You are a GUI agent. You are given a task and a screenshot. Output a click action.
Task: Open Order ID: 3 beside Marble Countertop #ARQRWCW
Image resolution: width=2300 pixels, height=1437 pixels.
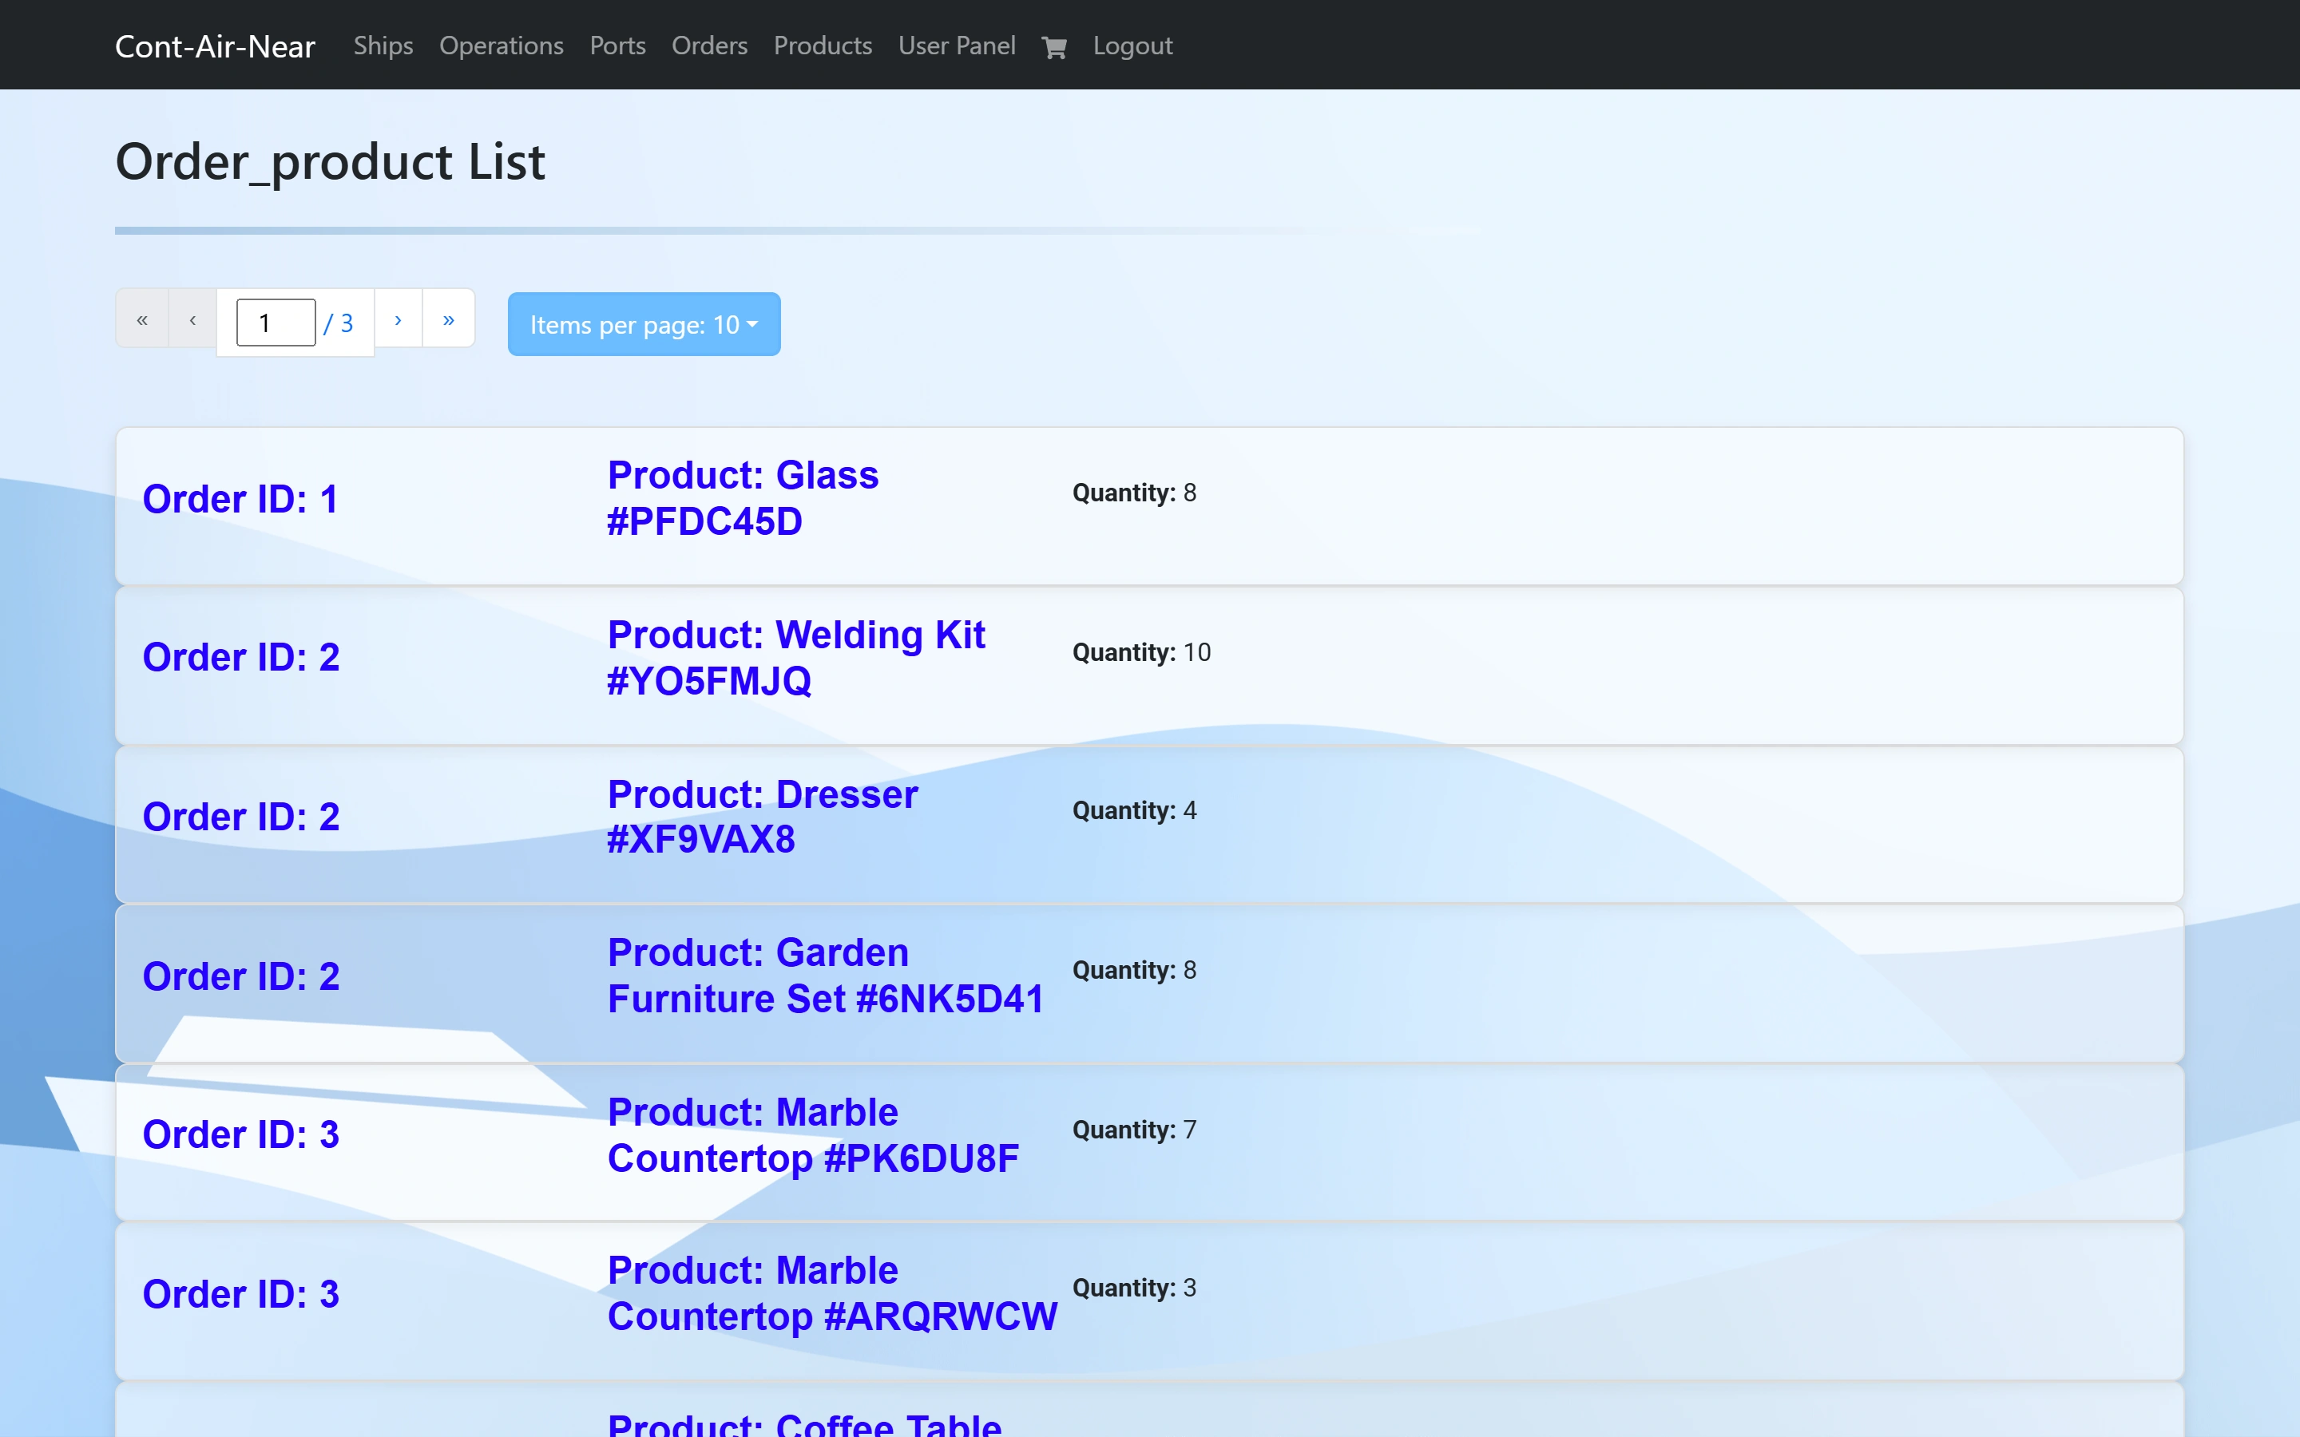[x=240, y=1294]
